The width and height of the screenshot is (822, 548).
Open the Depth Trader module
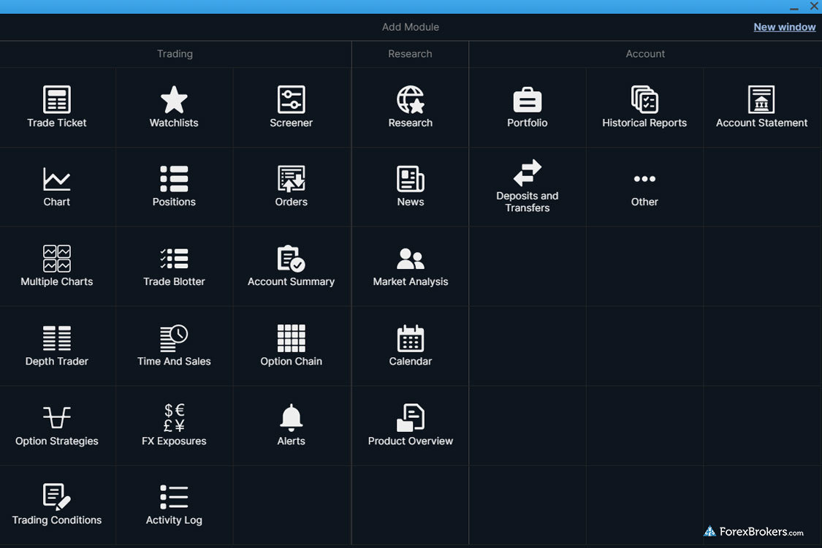coord(57,346)
